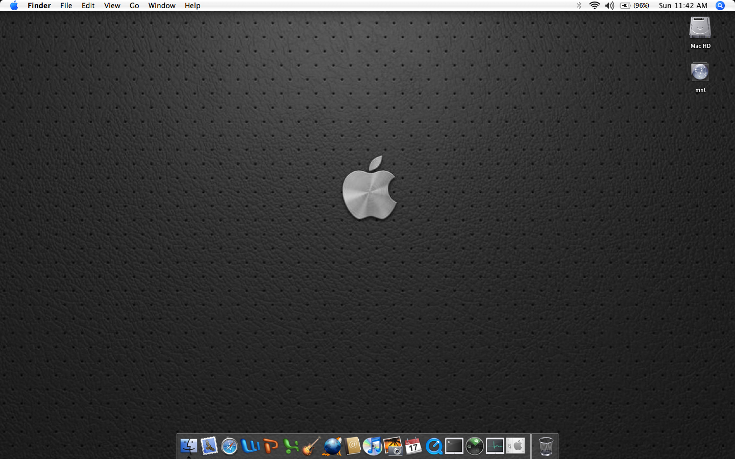Open the Wi-Fi AirPort status menu
Screen dimensions: 735x459
tap(594, 6)
